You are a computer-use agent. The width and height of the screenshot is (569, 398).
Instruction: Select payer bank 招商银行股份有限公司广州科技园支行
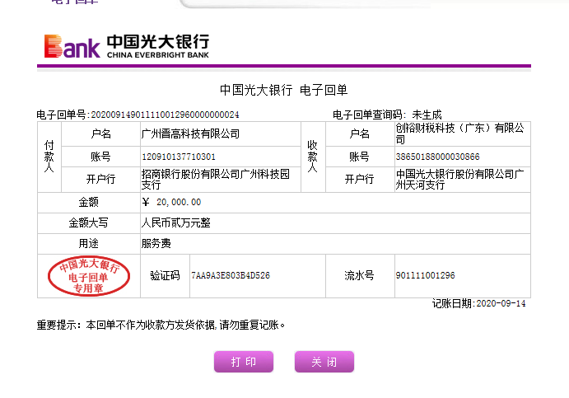pyautogui.click(x=216, y=180)
